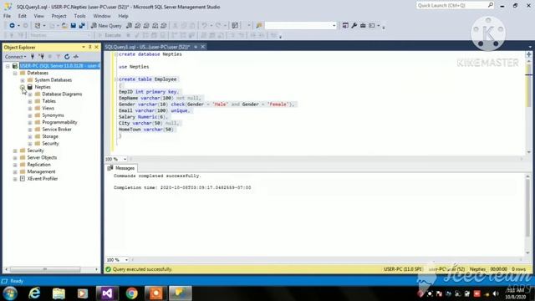This screenshot has width=535, height=301.
Task: Click the New Query toolbar button
Action: tap(106, 26)
